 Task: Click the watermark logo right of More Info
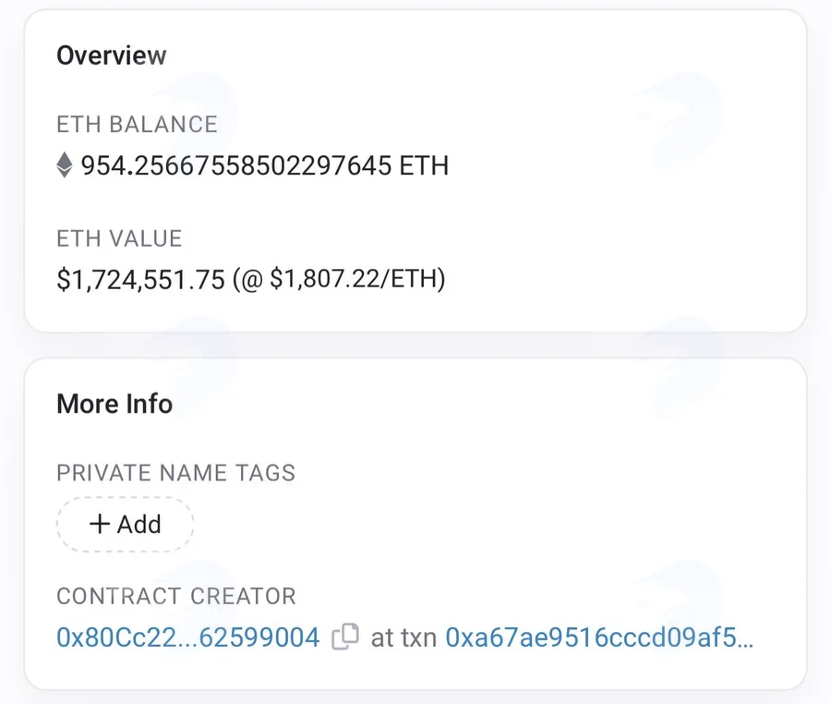(681, 366)
